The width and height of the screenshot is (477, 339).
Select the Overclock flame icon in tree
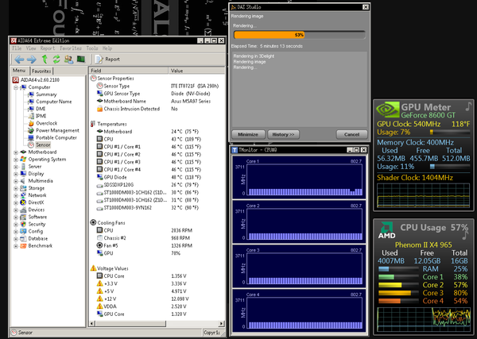pos(31,123)
